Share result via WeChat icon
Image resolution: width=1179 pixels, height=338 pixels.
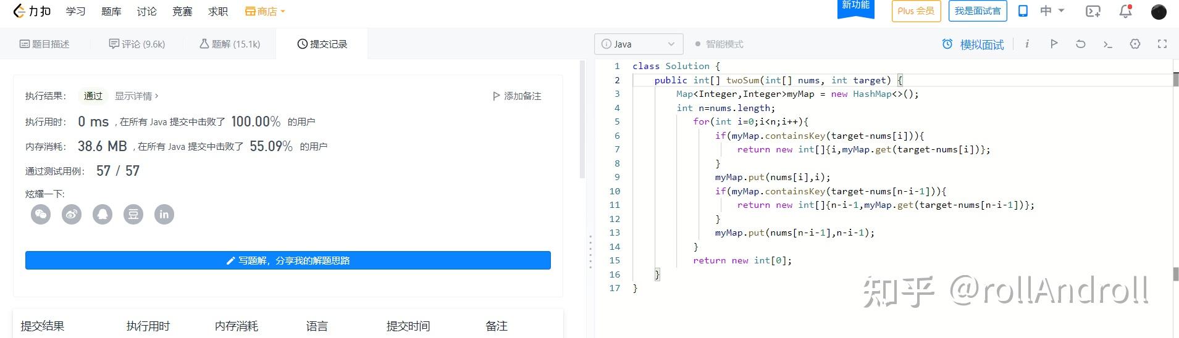click(x=41, y=214)
